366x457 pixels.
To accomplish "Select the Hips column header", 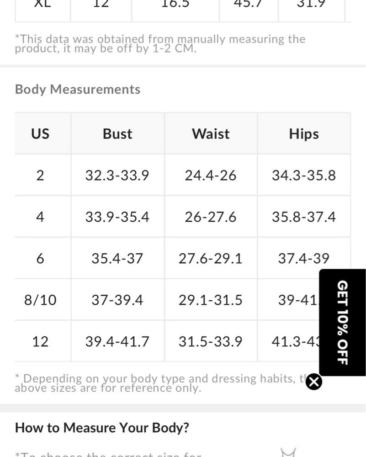I will (x=304, y=134).
